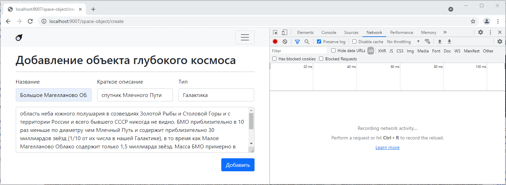Open the No throttling dropdown
The width and height of the screenshot is (506, 185).
pyautogui.click(x=403, y=41)
